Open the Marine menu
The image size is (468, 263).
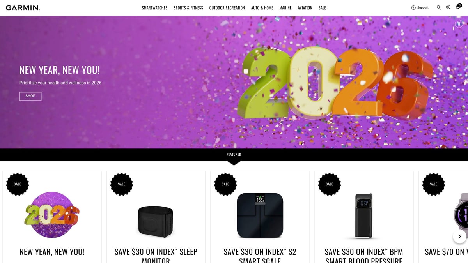[285, 8]
